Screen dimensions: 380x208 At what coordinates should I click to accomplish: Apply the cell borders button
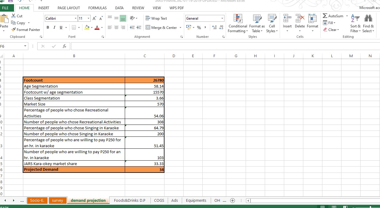coord(73,27)
